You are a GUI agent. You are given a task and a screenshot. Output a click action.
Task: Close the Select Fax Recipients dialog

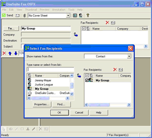click(x=130, y=48)
